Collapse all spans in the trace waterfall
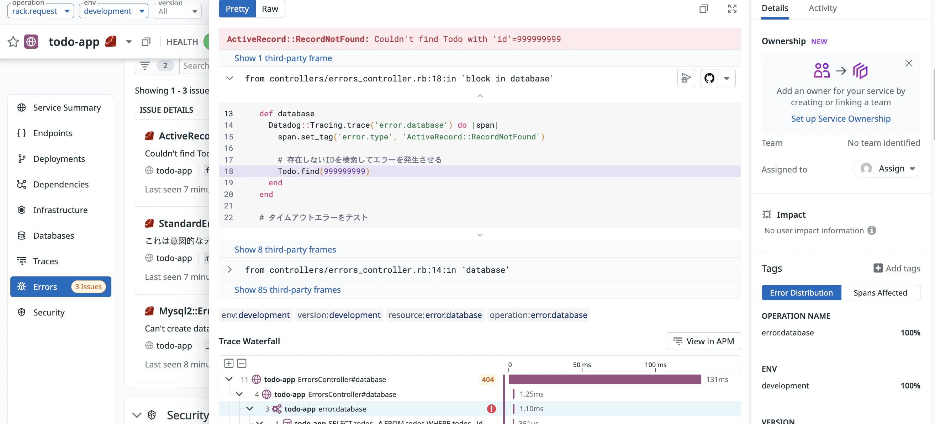This screenshot has width=935, height=424. 242,364
